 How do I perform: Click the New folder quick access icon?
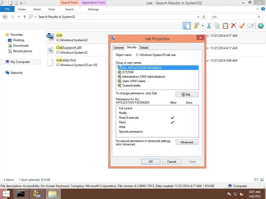[x=16, y=3]
